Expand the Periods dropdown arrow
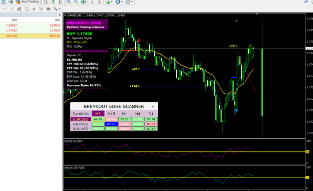 (x=122, y=2)
